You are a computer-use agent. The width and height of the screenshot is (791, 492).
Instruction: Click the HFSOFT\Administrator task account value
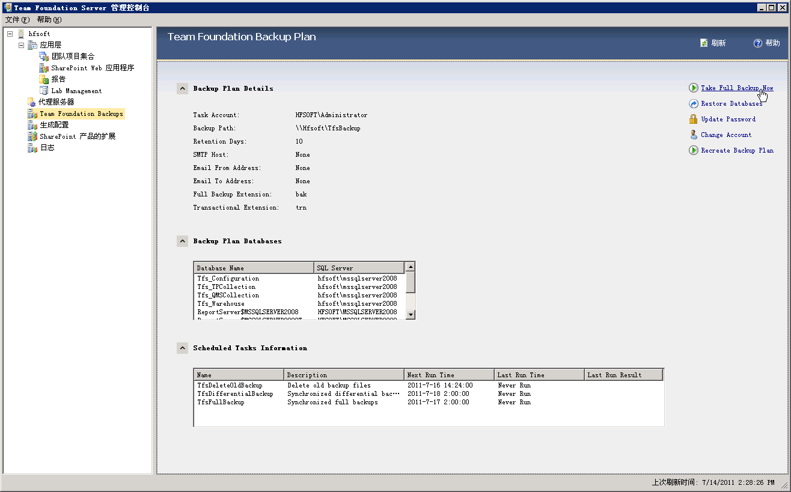coord(331,115)
